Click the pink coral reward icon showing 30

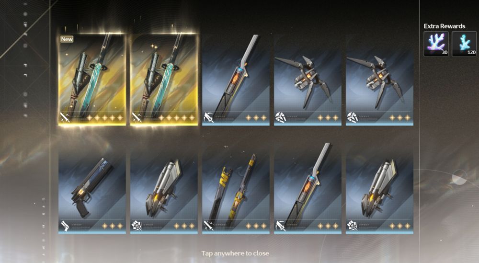(436, 44)
